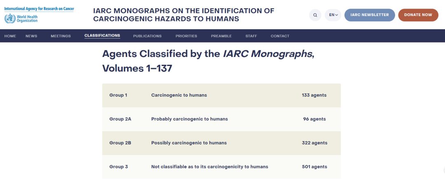Viewport: 445px width, 186px height.
Task: Click the IARC Monographs site title
Action: click(x=184, y=15)
